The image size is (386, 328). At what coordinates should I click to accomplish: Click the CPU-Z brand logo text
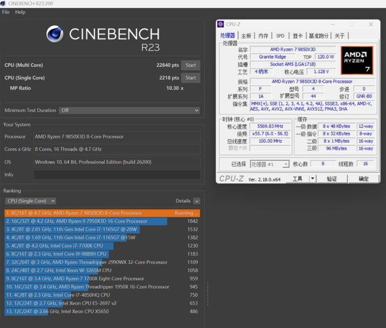click(231, 179)
